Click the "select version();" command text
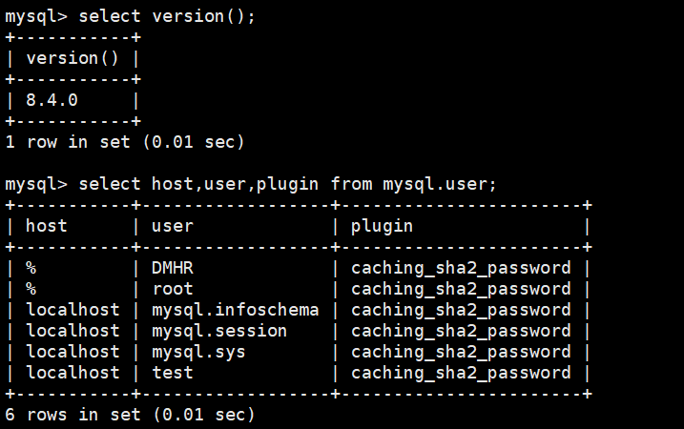 click(x=167, y=16)
